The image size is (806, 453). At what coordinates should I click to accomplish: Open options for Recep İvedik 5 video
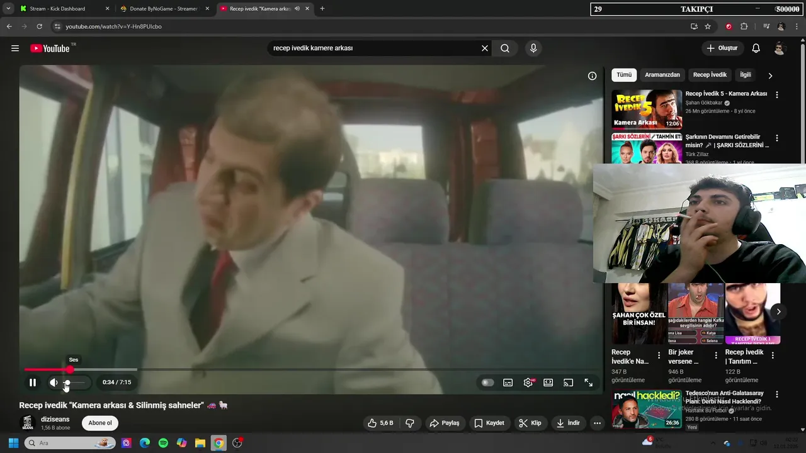click(x=777, y=95)
